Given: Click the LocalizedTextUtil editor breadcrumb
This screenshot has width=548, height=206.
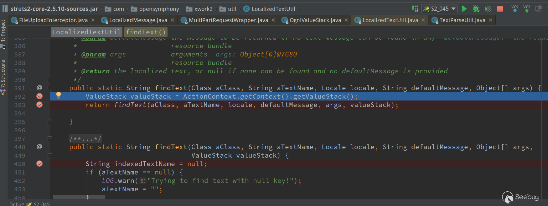Looking at the screenshot, I should point(86,32).
